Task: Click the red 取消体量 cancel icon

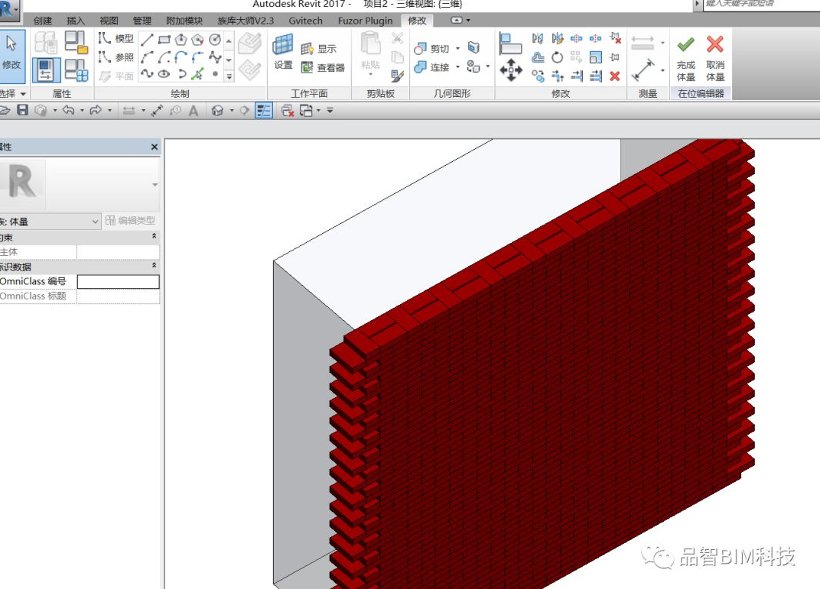Action: (714, 45)
